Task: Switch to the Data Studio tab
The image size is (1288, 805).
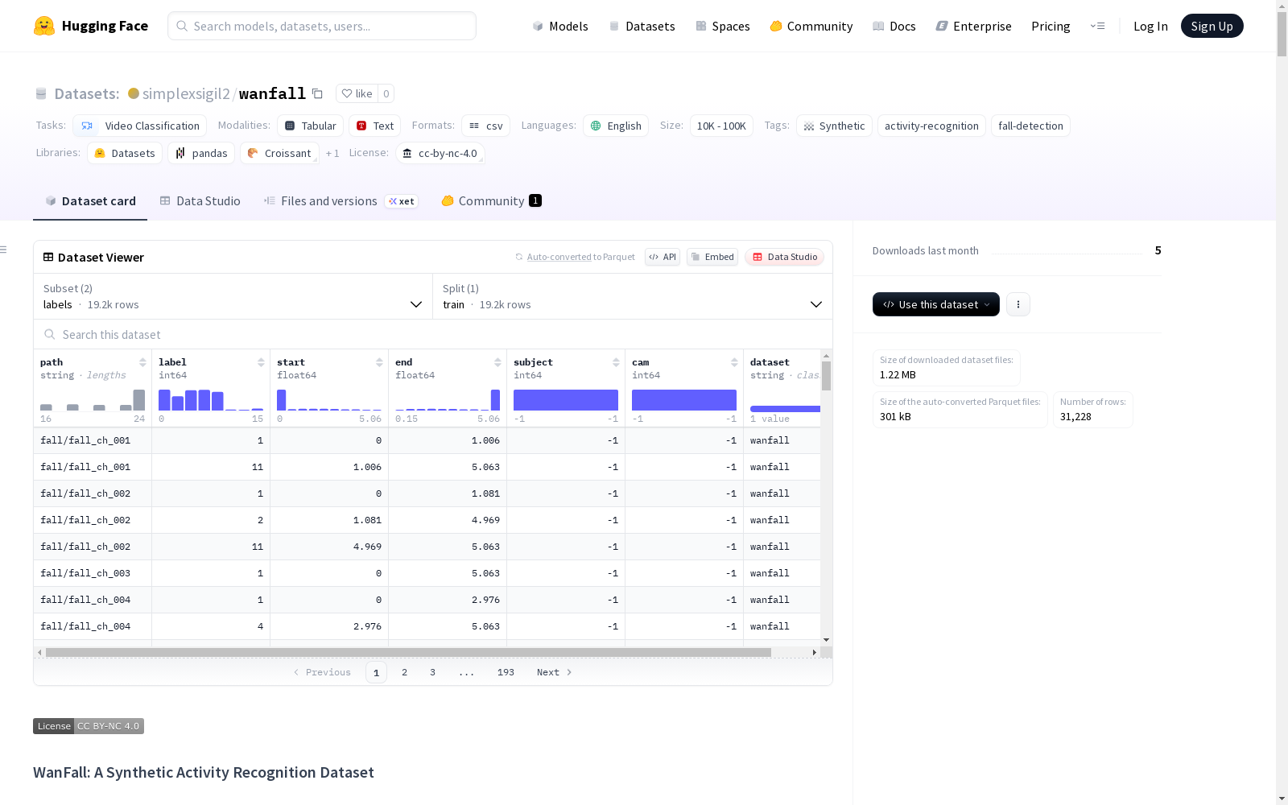Action: pos(200,201)
